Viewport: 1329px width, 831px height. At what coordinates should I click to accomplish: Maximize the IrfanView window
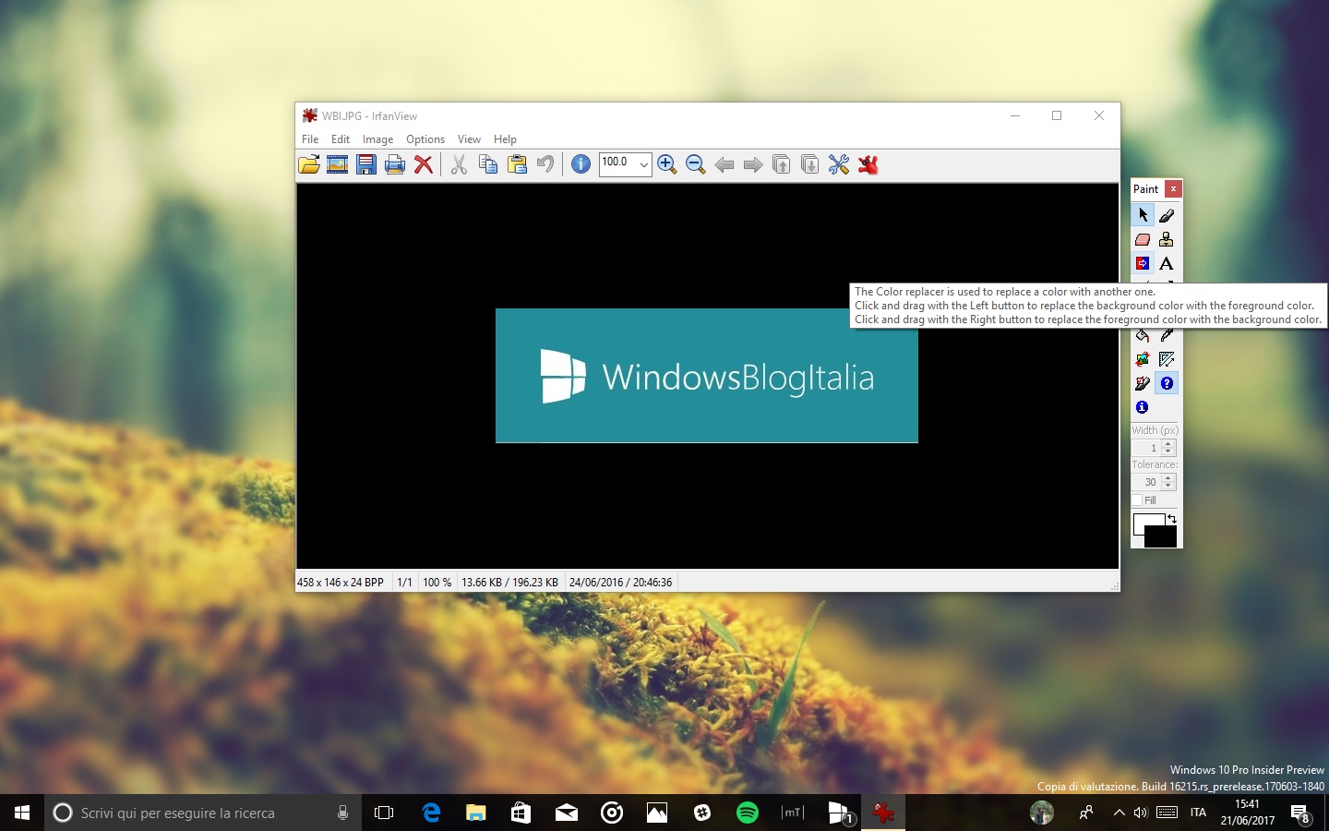point(1057,115)
